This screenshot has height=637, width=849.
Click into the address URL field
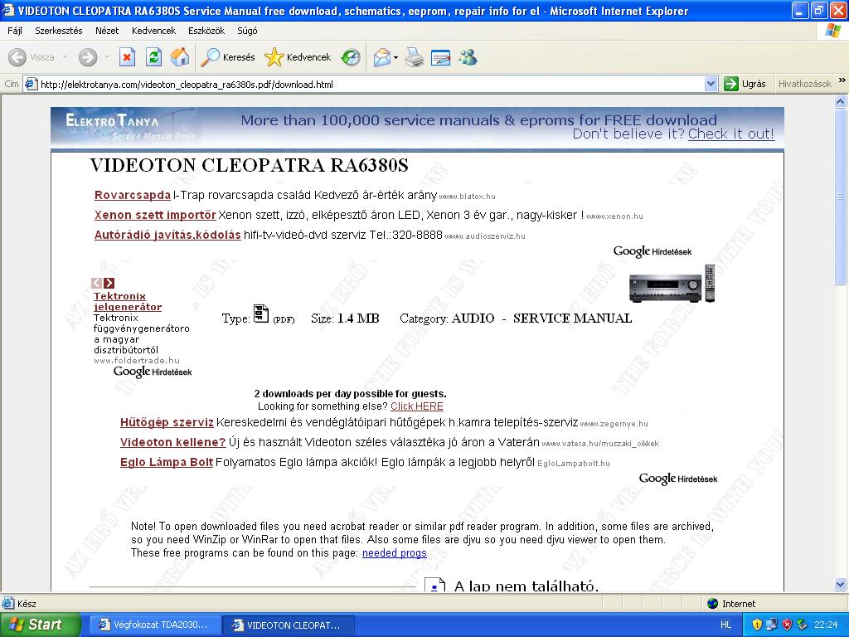tap(371, 84)
